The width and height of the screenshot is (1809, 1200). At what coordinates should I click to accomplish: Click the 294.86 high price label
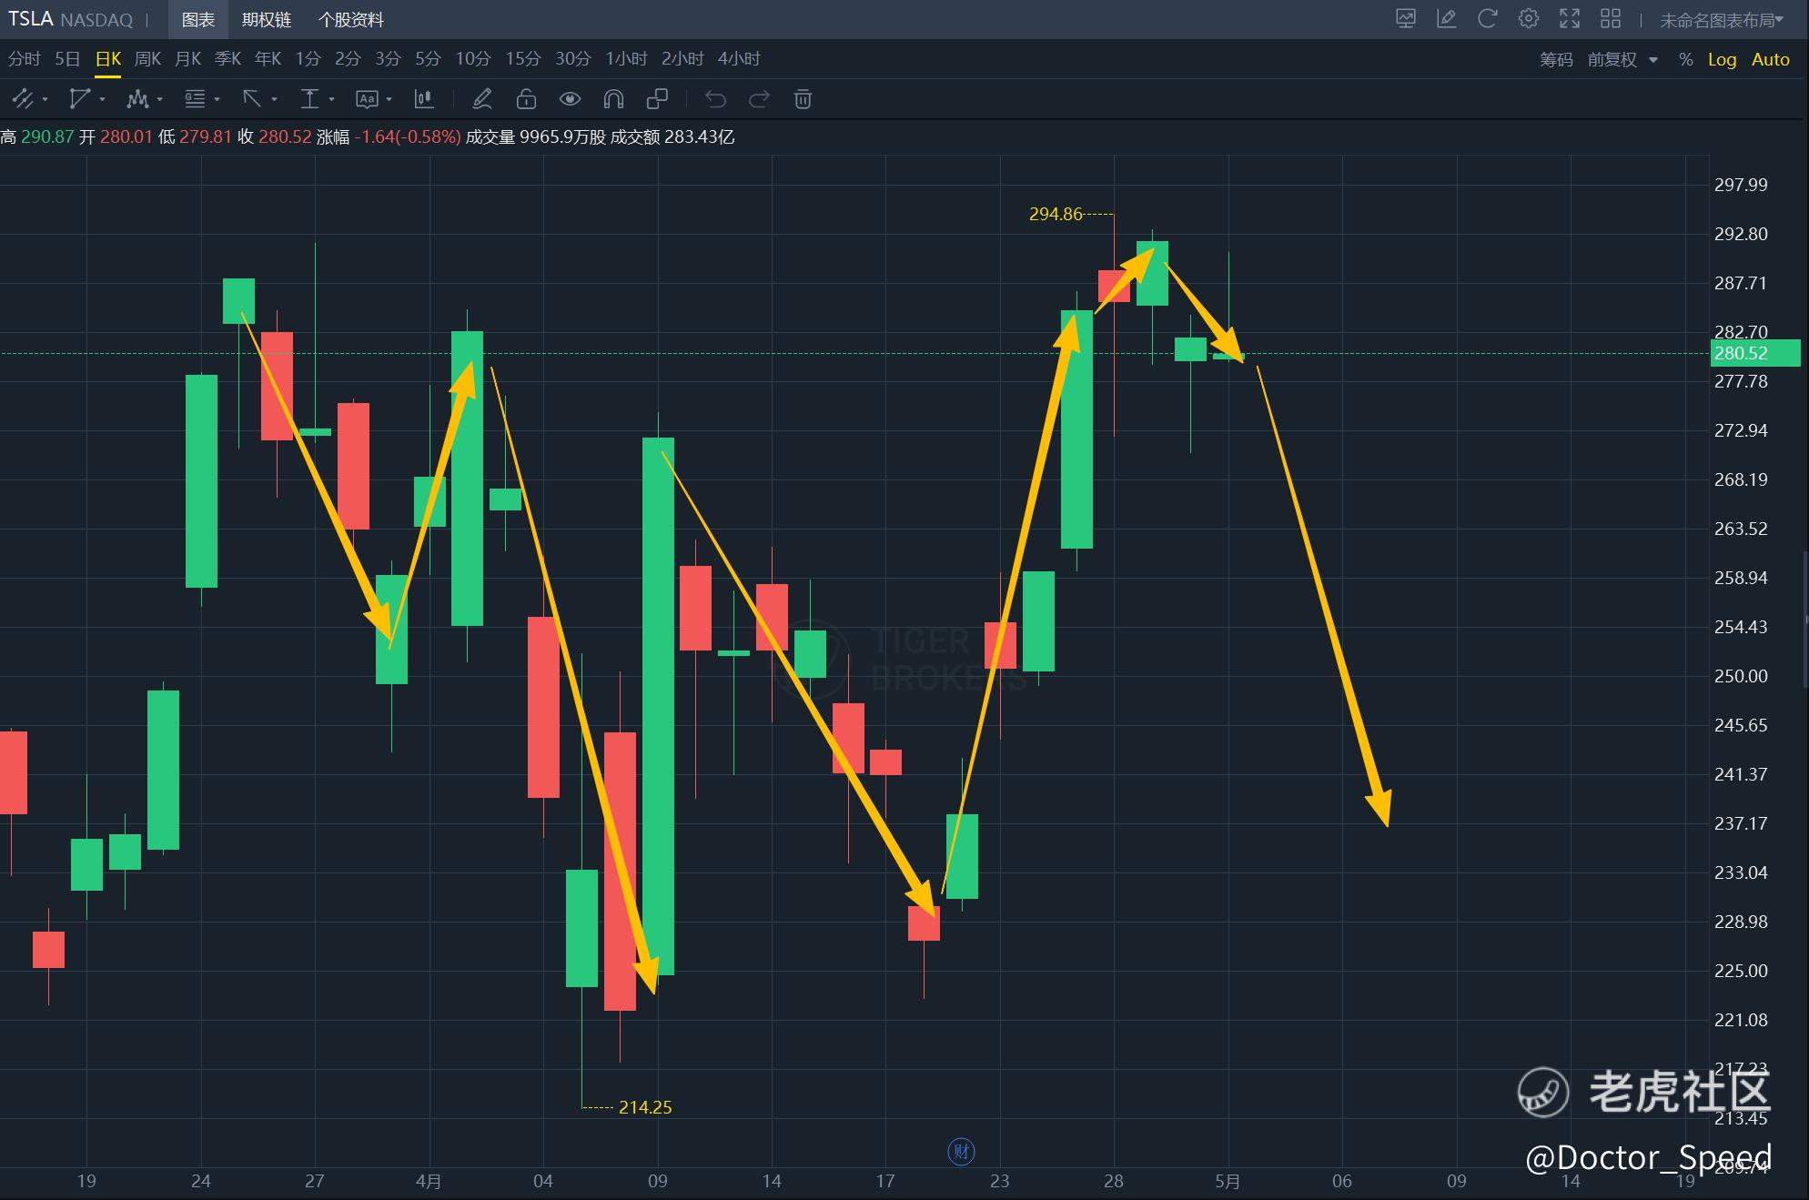tap(1056, 214)
